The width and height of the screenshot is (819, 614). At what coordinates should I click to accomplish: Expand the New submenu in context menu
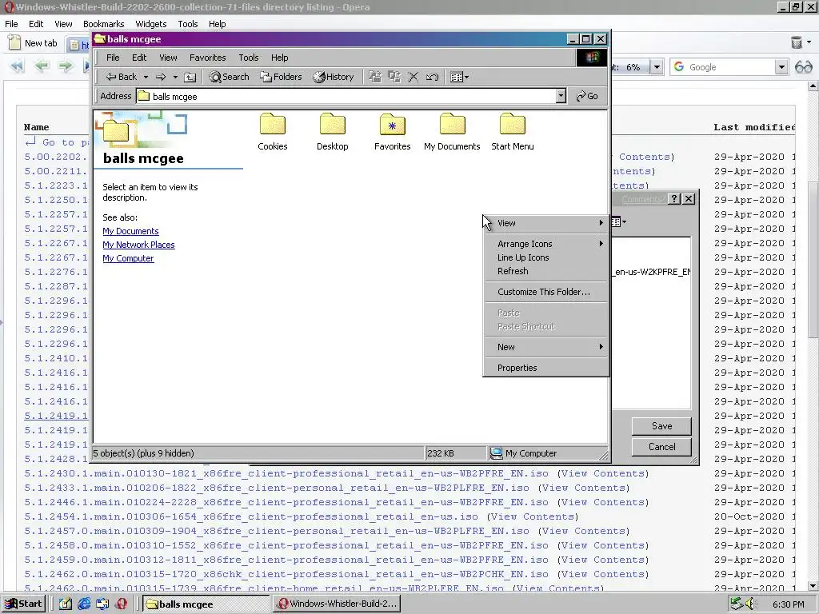click(x=545, y=347)
